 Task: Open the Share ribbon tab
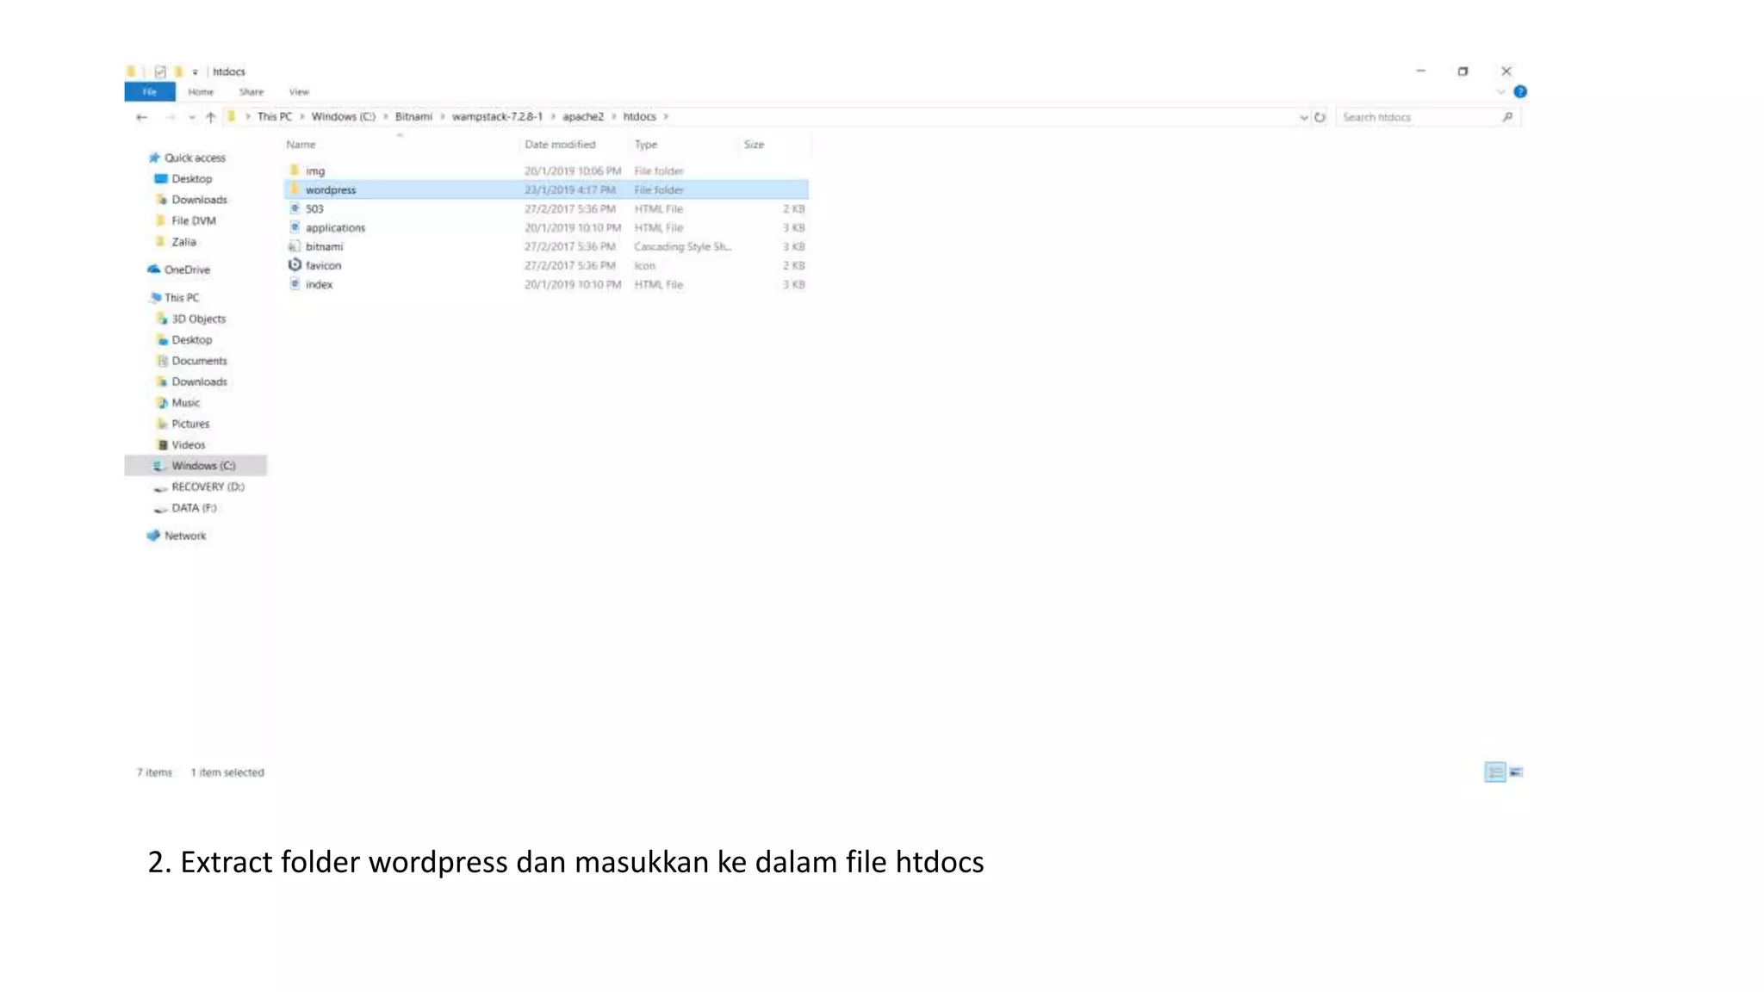pos(251,91)
